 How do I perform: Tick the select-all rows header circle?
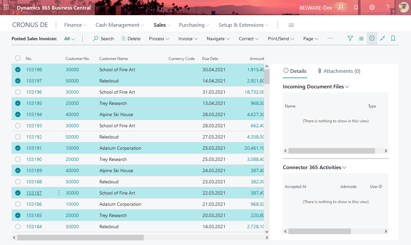[x=18, y=58]
